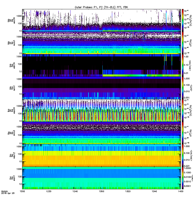Click the thb fbk scm1 panel label

[12, 88]
